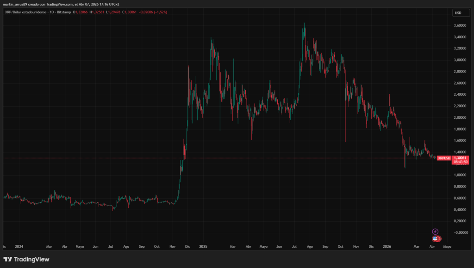Click the purple lightning event marker
The image size is (474, 268).
tap(436, 231)
